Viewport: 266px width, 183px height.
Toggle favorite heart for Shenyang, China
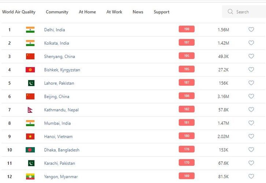251,56
